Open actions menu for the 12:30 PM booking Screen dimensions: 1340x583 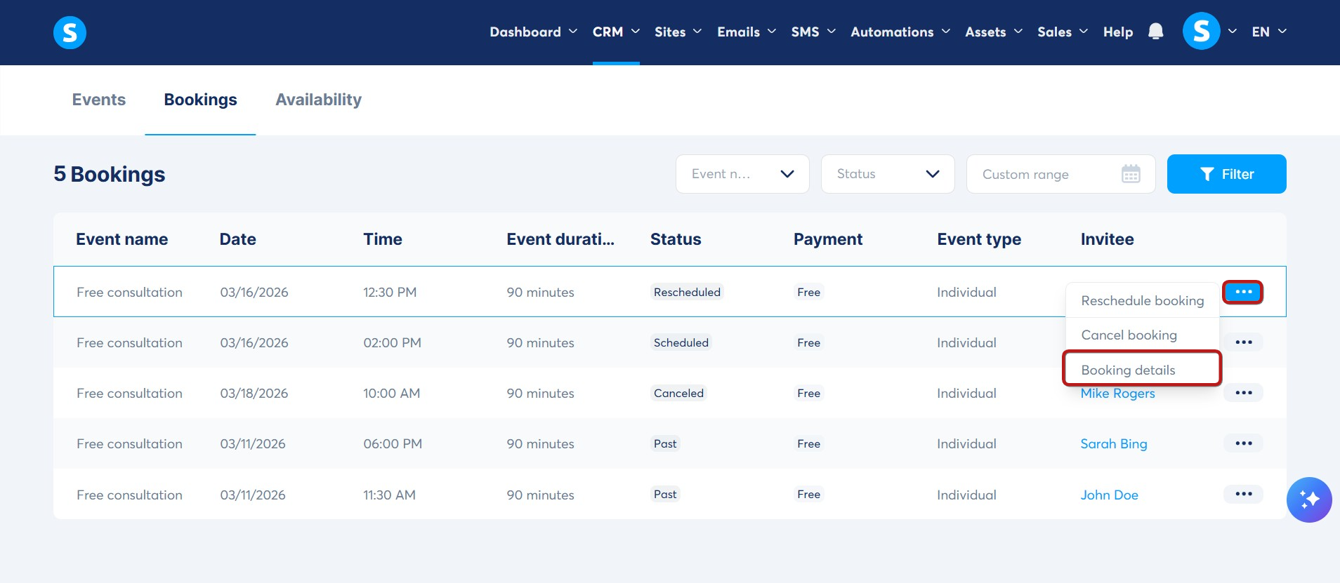tap(1243, 292)
